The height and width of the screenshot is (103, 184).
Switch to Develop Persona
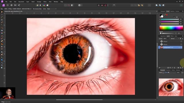click(11, 5)
